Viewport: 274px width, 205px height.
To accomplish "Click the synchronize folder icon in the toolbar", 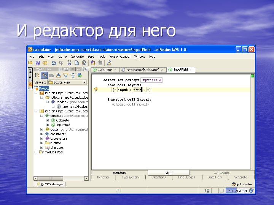I will (x=45, y=63).
